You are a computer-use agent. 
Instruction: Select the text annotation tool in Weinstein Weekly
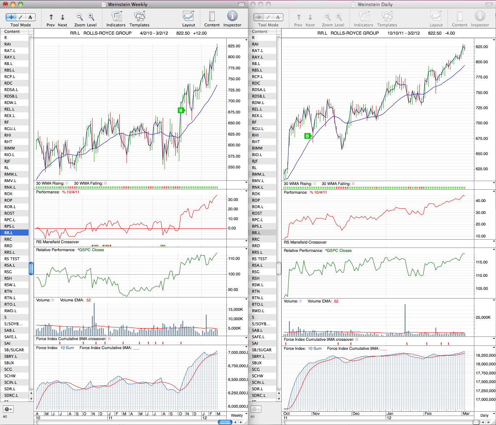[x=30, y=17]
